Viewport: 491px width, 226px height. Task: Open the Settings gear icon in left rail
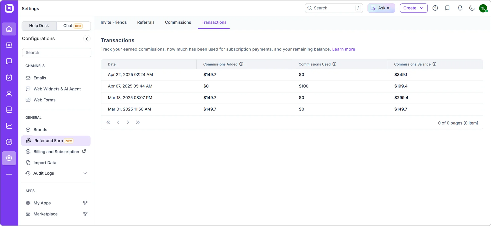tap(9, 158)
